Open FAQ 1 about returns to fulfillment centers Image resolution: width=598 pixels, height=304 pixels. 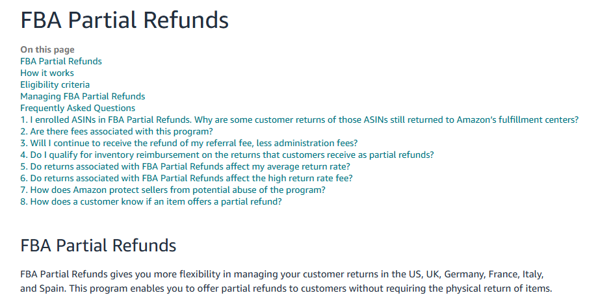click(299, 120)
